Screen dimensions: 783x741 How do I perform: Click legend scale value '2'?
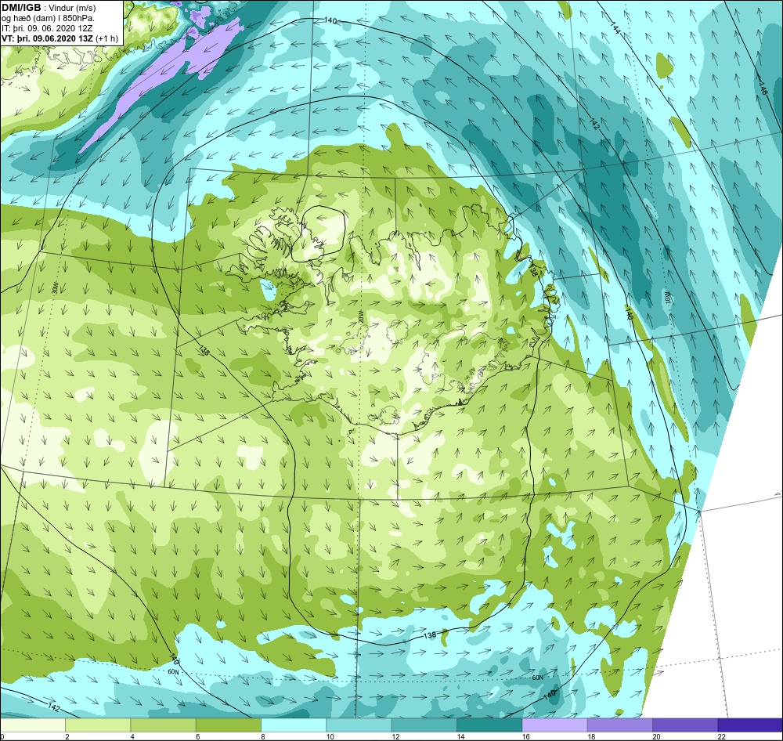(67, 736)
